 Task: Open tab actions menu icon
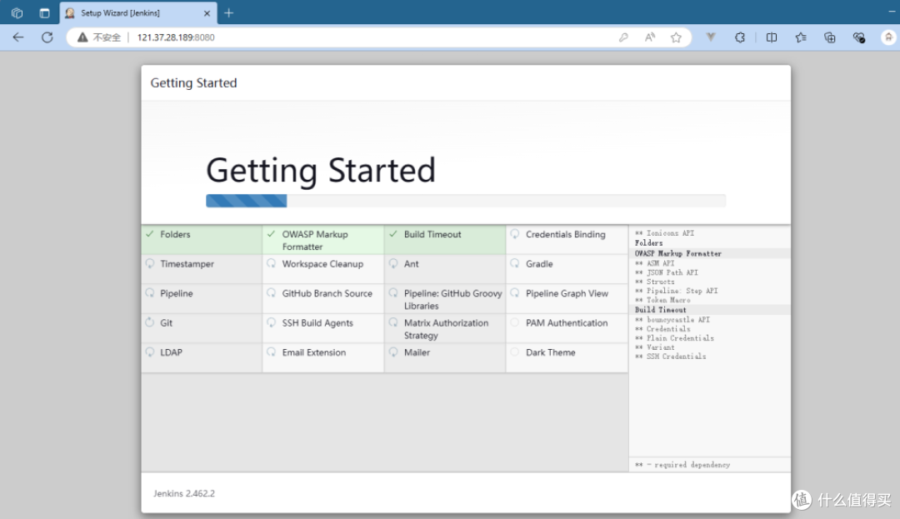(x=44, y=12)
